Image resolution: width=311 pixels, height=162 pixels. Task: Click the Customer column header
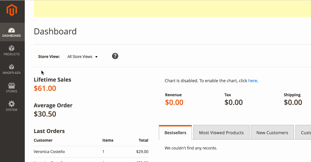click(x=43, y=140)
